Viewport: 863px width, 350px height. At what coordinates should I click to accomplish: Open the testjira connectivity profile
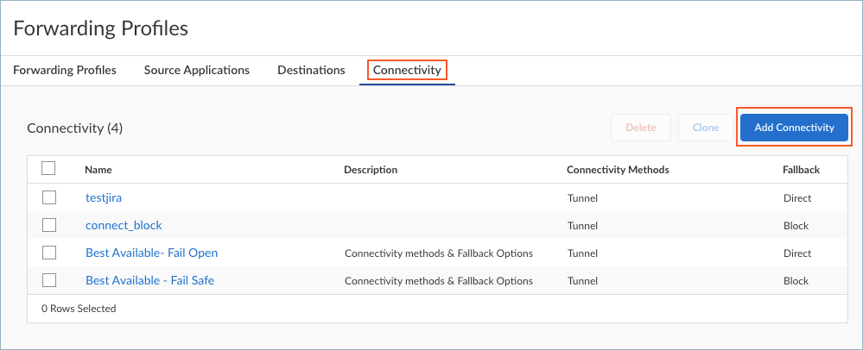coord(104,197)
